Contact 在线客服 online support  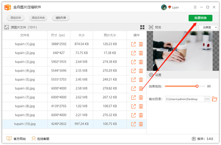pos(41,139)
